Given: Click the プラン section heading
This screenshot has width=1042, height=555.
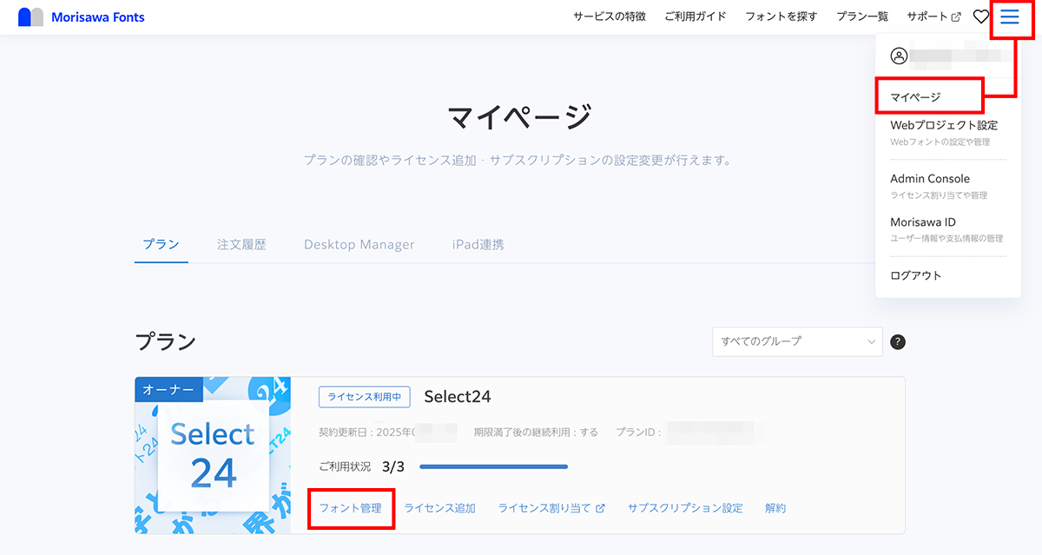Looking at the screenshot, I should (x=166, y=341).
